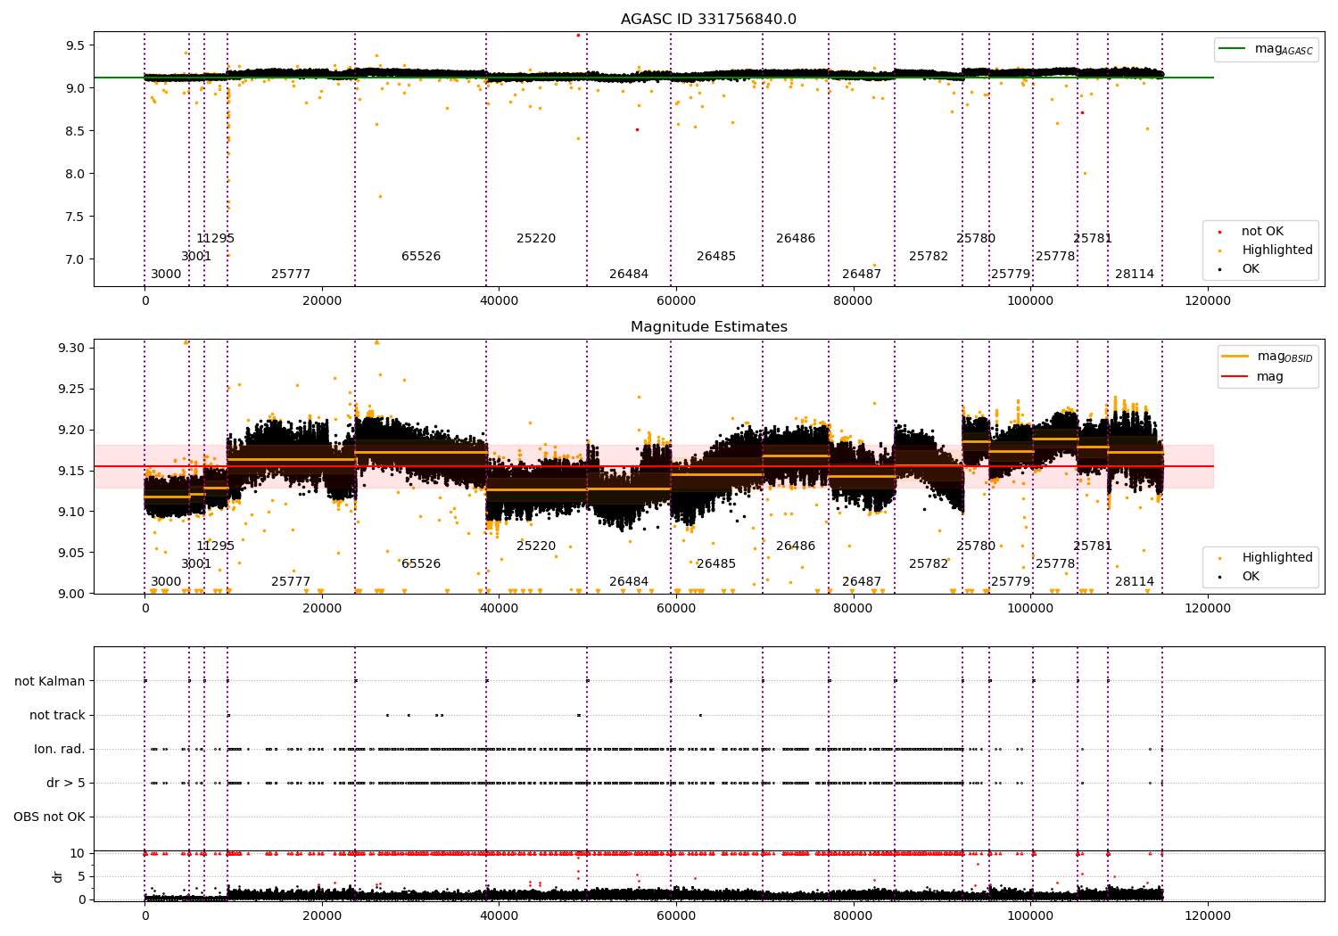This screenshot has height=936, width=1338.
Task: Click OBSID label 25781 in the top plot
Action: [x=1093, y=239]
